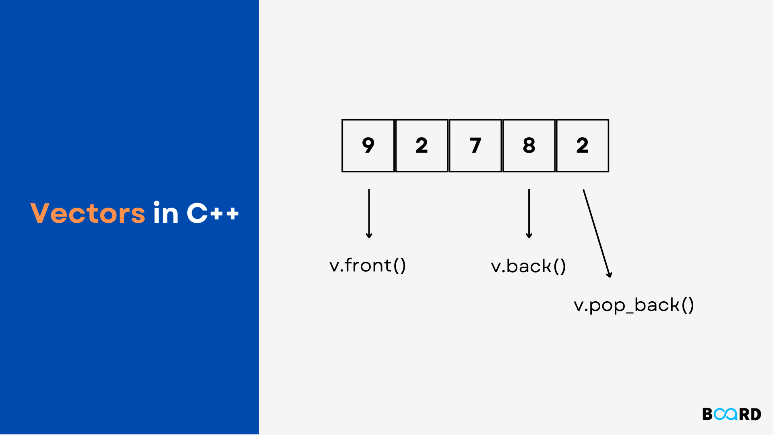Select the first element cell showing 9
The height and width of the screenshot is (435, 773).
click(369, 145)
